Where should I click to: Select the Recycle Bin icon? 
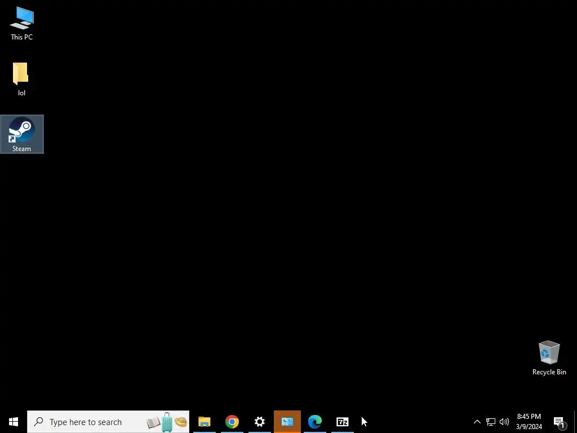(x=549, y=358)
